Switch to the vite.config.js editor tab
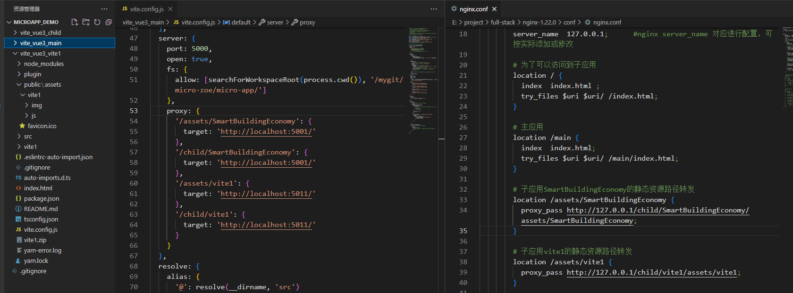 (x=147, y=9)
